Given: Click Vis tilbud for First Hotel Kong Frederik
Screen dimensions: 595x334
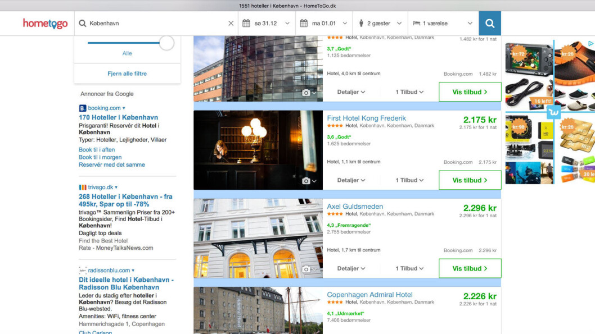Looking at the screenshot, I should 470,180.
